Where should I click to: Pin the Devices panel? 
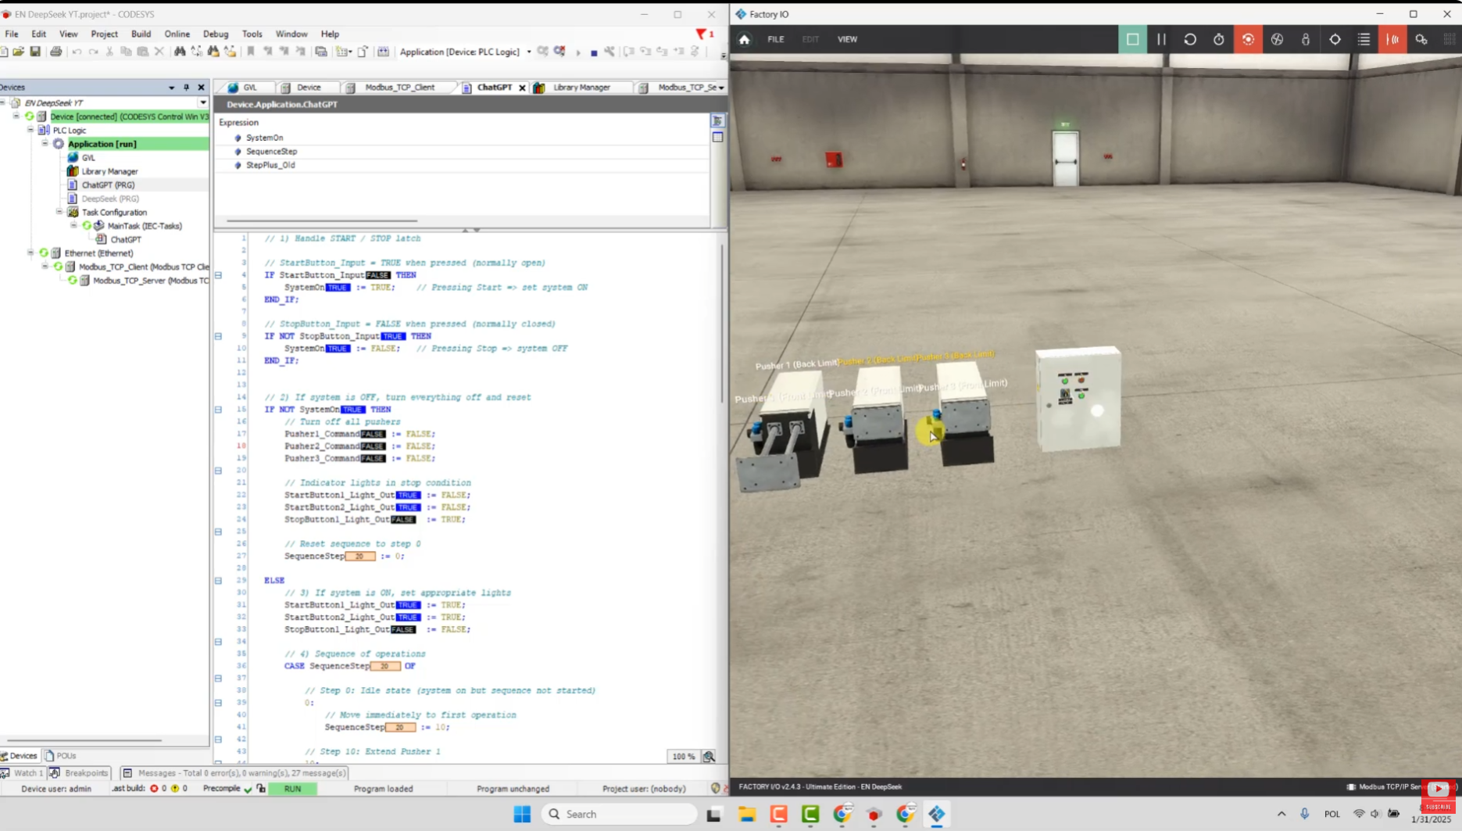pos(186,88)
